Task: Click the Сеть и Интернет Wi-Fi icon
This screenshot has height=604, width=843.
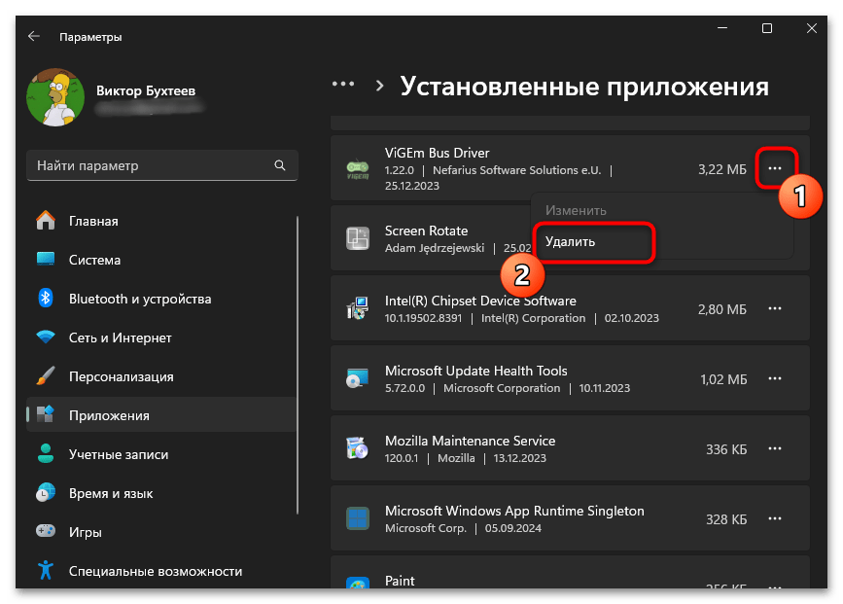Action: click(x=46, y=338)
